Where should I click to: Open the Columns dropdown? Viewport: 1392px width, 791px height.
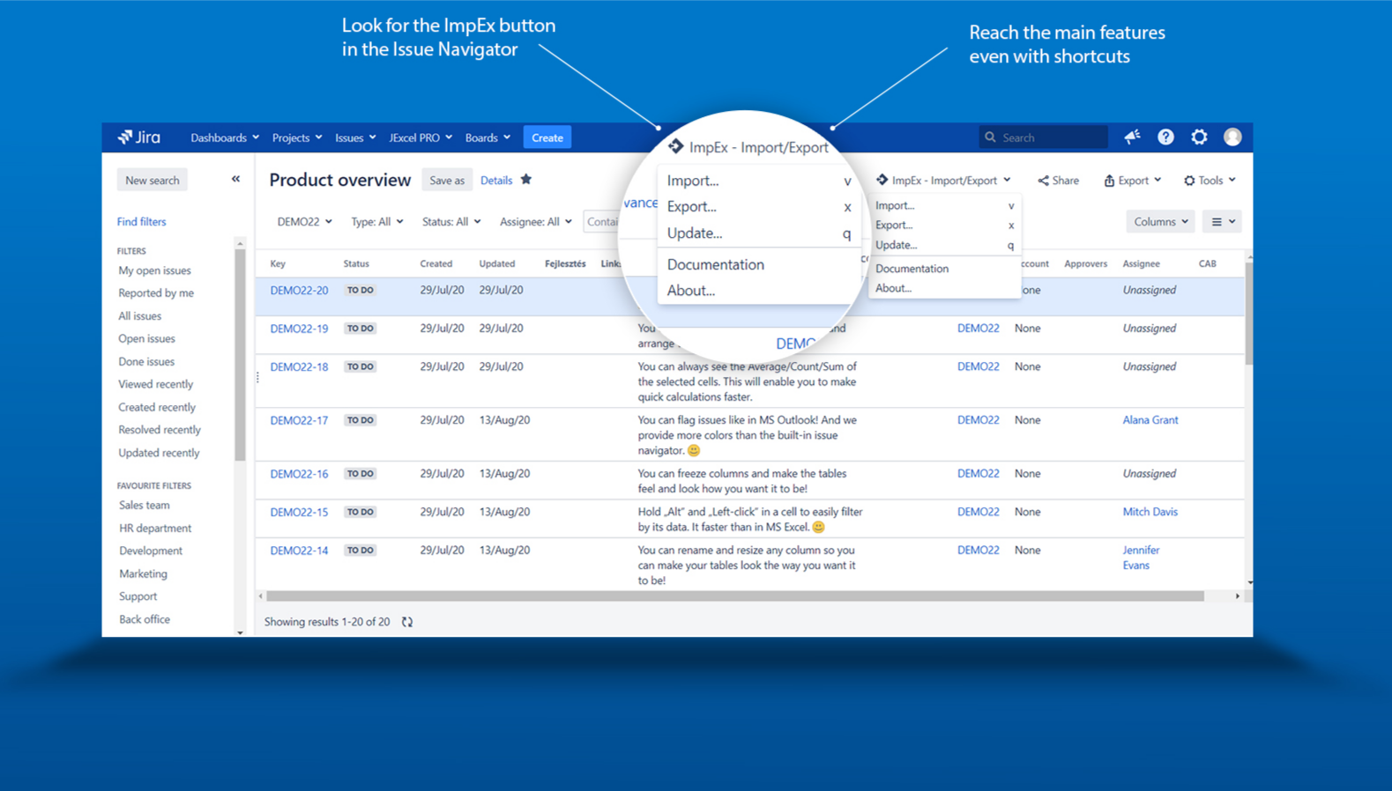tap(1160, 222)
